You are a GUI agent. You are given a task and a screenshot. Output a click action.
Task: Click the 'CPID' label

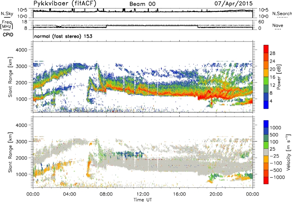pyautogui.click(x=8, y=35)
